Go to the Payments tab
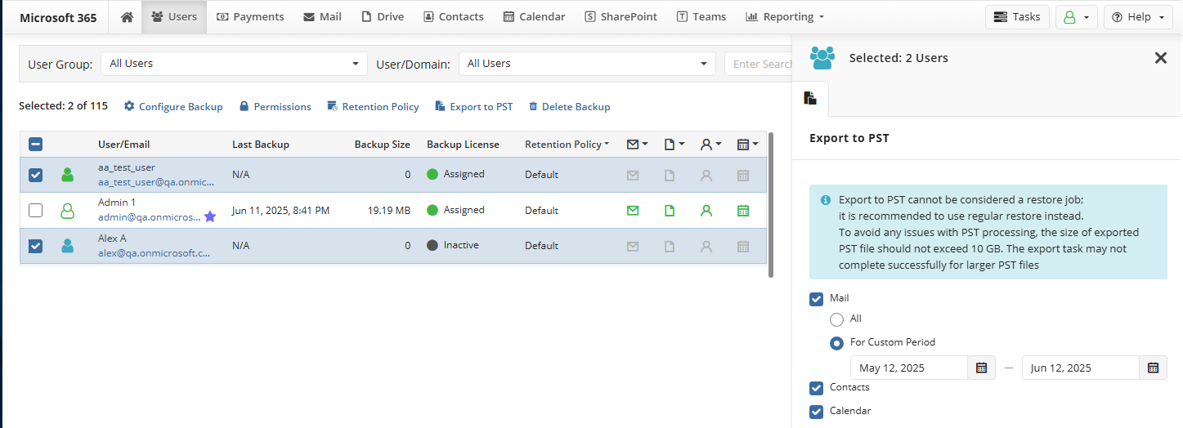 click(x=250, y=16)
